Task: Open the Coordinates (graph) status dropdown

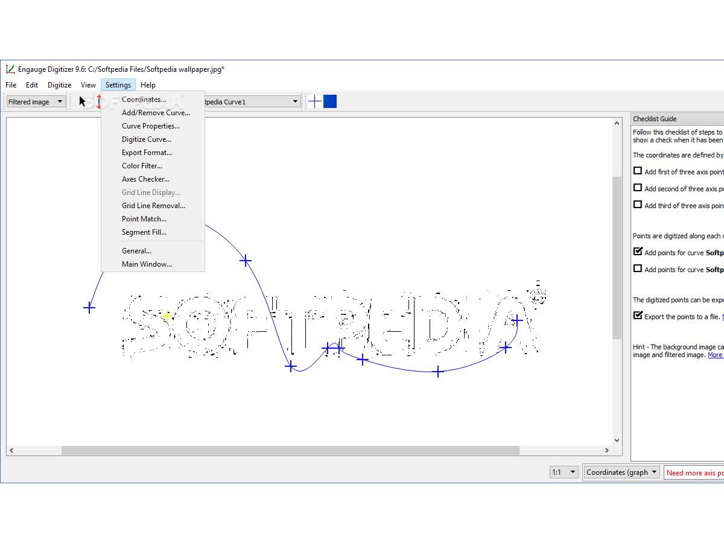Action: click(x=621, y=472)
